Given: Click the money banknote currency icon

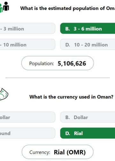Looking at the screenshot, I should pos(4,94).
